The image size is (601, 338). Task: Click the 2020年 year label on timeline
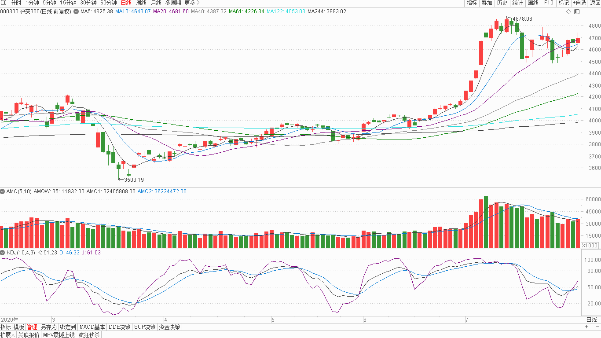click(x=10, y=320)
